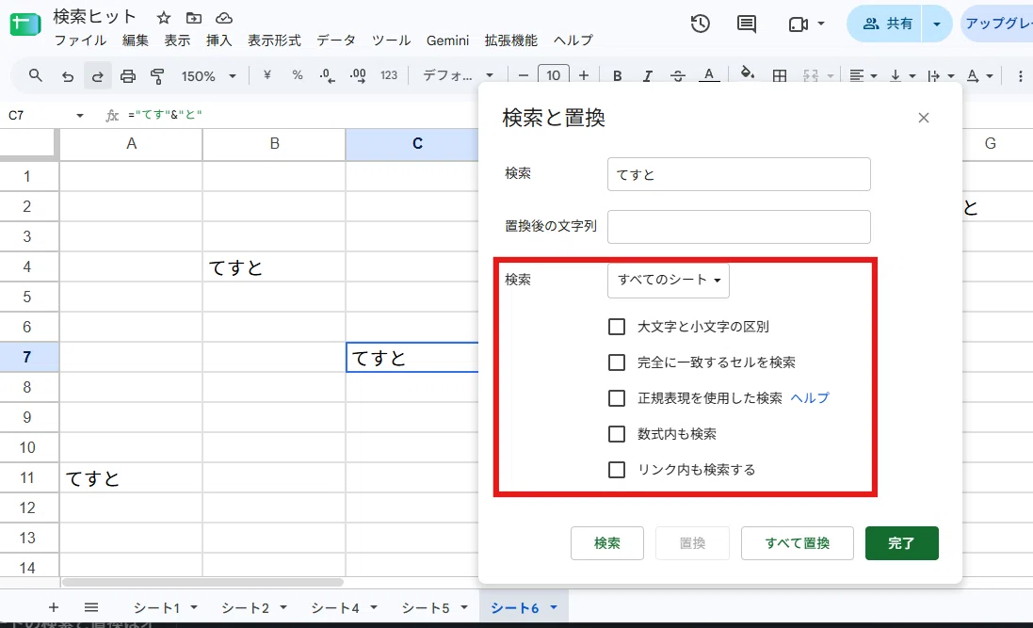The width and height of the screenshot is (1033, 628).
Task: Increase decimal places
Action: click(358, 75)
